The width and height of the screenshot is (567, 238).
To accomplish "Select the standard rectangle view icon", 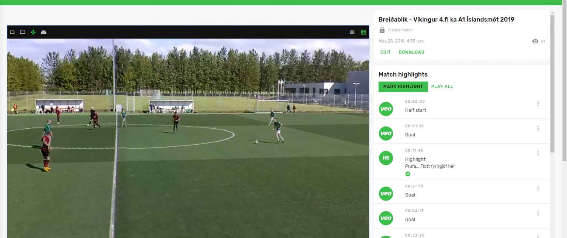I will pyautogui.click(x=12, y=32).
